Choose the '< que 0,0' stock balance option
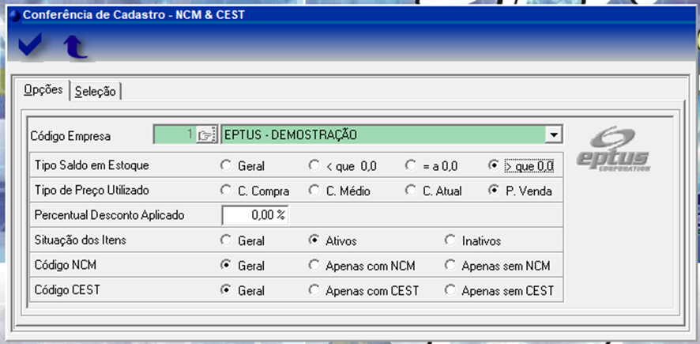700x344 pixels. (314, 166)
